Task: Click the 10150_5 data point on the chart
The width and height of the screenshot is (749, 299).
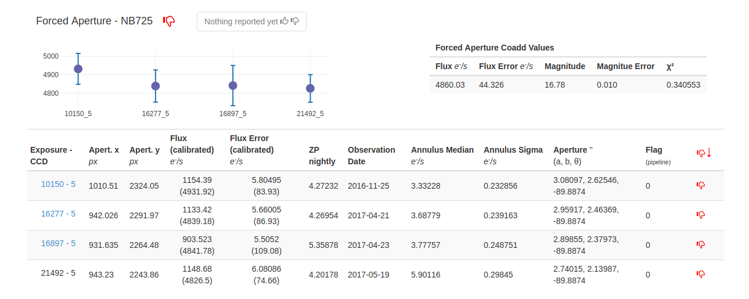Action: [x=78, y=69]
